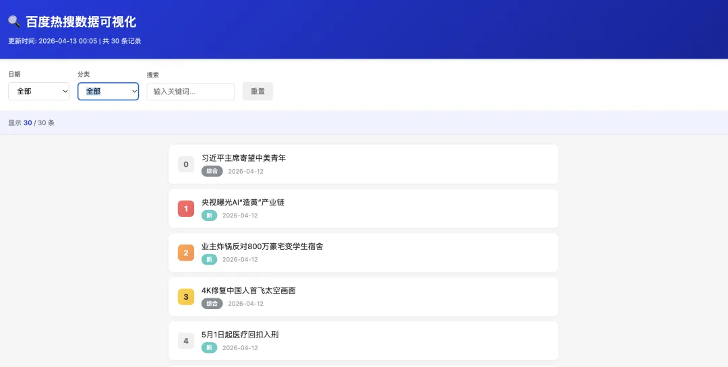Viewport: 728px width, 367px height.
Task: Click 综合 tag under 习近平主席寄望中美青年
Action: (x=212, y=171)
